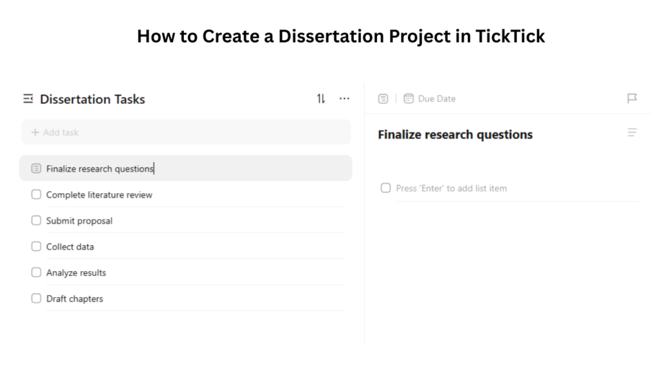This screenshot has height=372, width=661.
Task: Click the Press Enter to add list item field
Action: [452, 188]
